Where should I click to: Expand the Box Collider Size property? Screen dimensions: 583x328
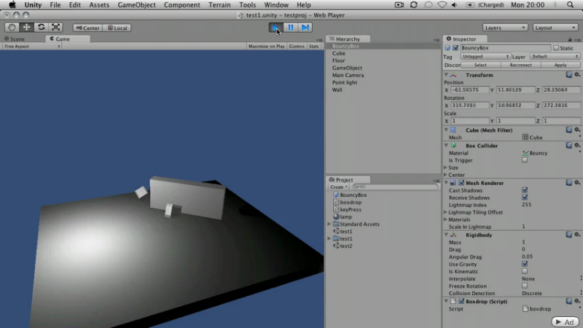pyautogui.click(x=445, y=168)
